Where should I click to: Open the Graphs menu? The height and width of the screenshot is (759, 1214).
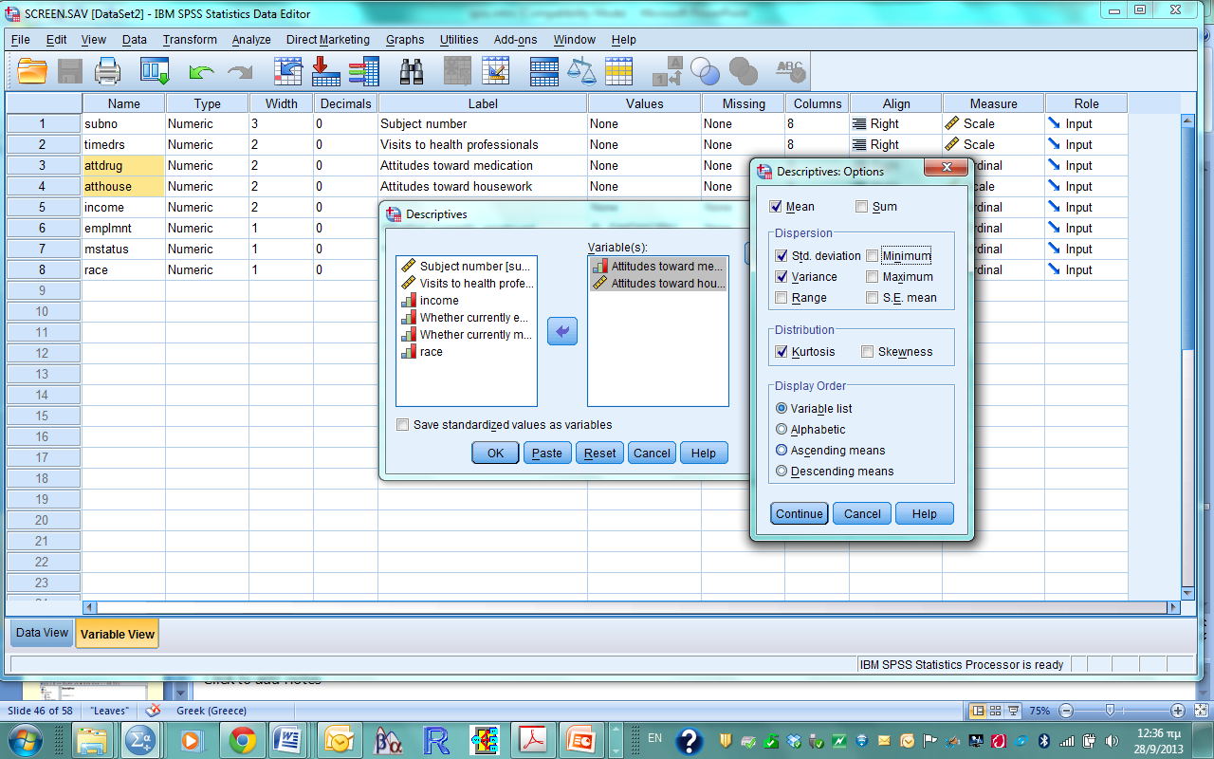click(x=405, y=40)
